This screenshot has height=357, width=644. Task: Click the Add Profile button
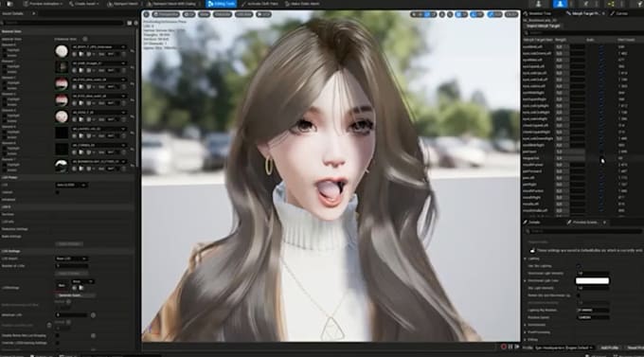[610, 348]
